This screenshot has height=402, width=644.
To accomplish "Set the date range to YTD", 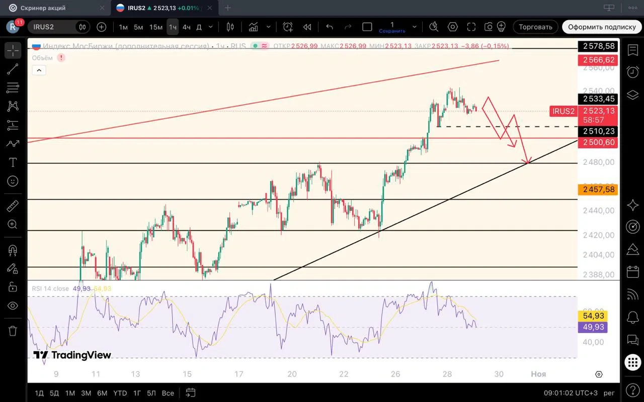I will coord(120,393).
